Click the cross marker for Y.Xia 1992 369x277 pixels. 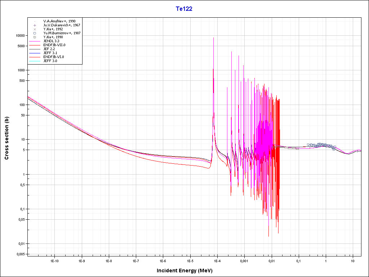[x=35, y=29]
